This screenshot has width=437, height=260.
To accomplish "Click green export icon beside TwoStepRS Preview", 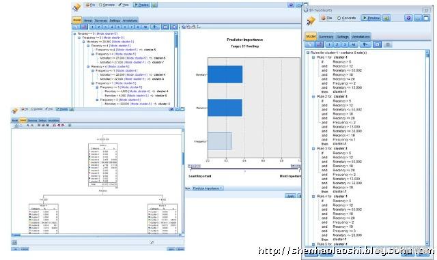I will pos(386,18).
